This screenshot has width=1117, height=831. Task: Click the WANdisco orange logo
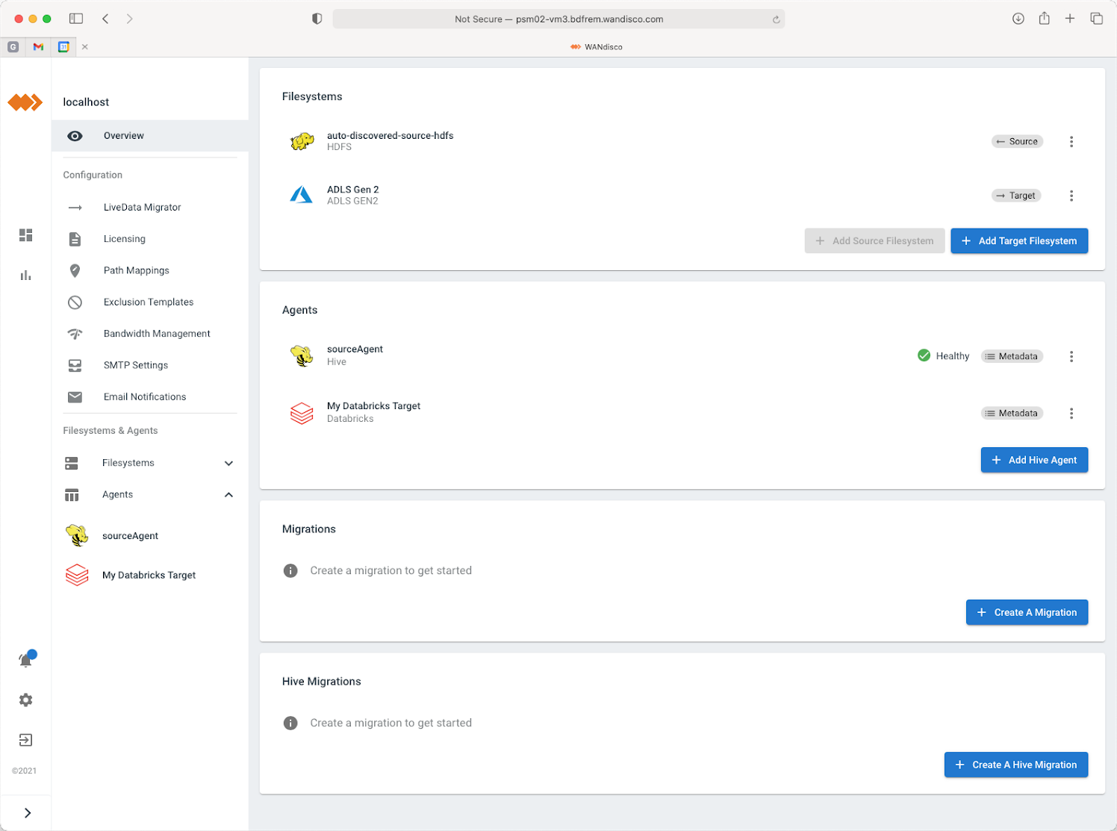25,102
